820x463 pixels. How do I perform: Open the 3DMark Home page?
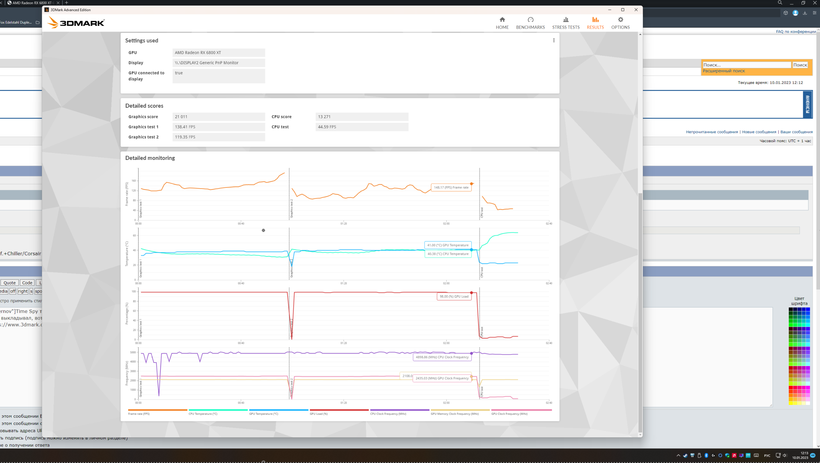pos(502,23)
